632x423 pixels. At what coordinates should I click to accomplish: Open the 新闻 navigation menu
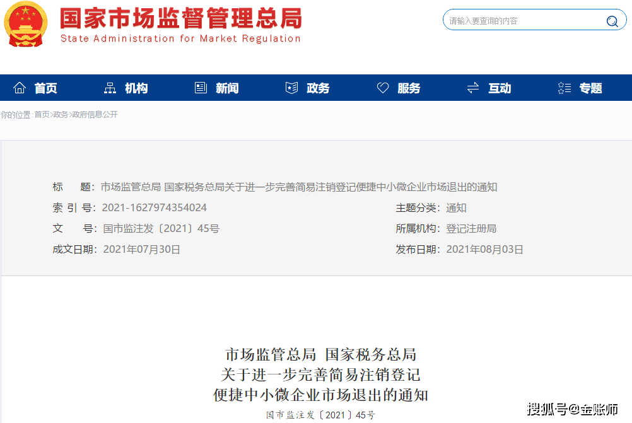pos(226,88)
